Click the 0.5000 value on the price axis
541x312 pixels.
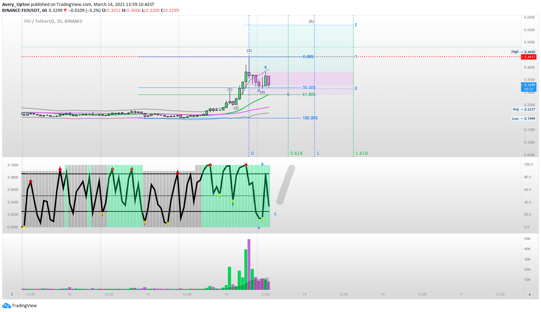pyautogui.click(x=529, y=42)
